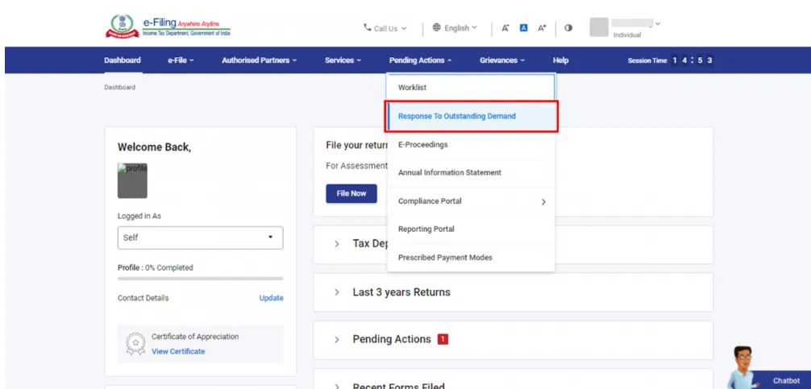The height and width of the screenshot is (389, 811).
Task: Open the View Certificate link
Action: [x=178, y=351]
